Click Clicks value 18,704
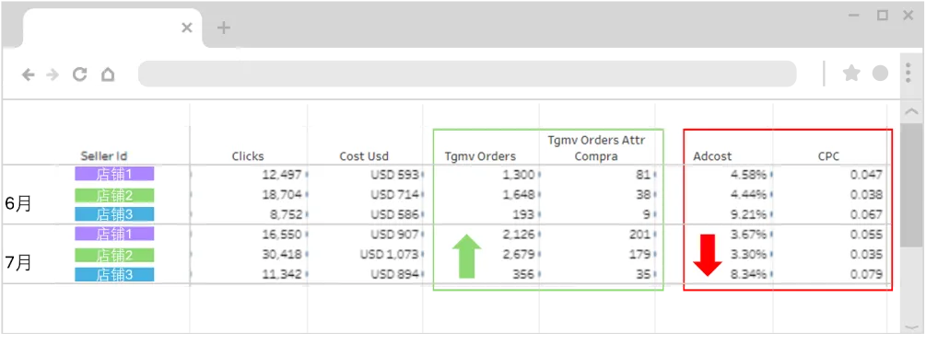The width and height of the screenshot is (926, 344). click(x=282, y=194)
